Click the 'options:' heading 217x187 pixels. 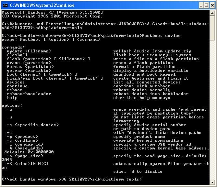12,105
